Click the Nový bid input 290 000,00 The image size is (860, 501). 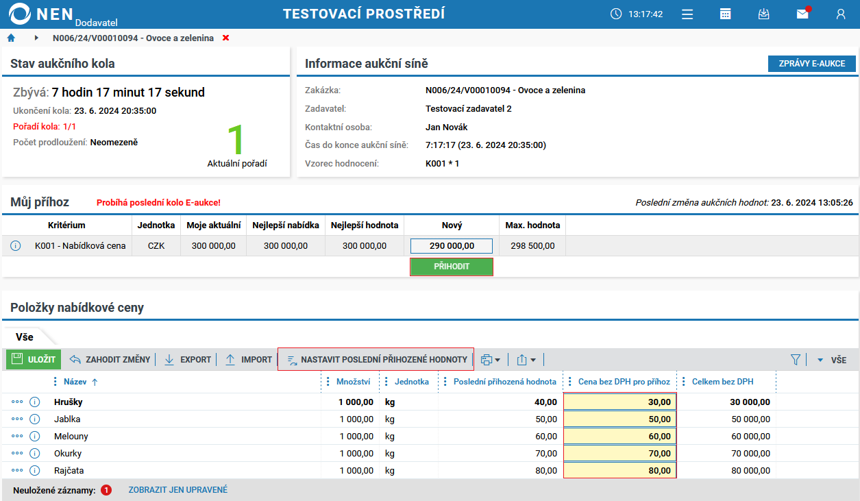pos(452,245)
